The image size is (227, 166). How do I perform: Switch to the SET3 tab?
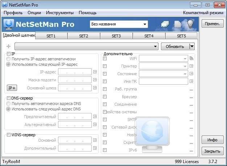point(116,36)
